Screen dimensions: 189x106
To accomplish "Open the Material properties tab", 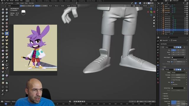I will tap(158, 79).
